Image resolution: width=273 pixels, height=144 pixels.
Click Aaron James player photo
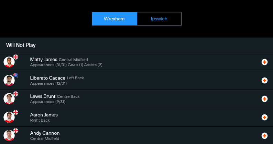coord(9,117)
